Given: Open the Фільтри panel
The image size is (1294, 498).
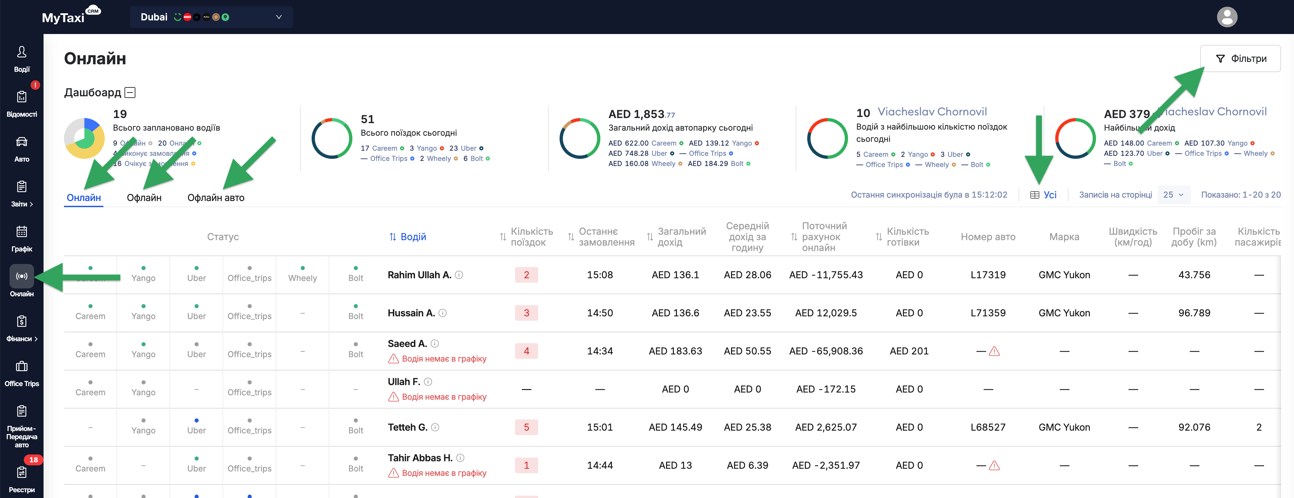Looking at the screenshot, I should pos(1240,58).
